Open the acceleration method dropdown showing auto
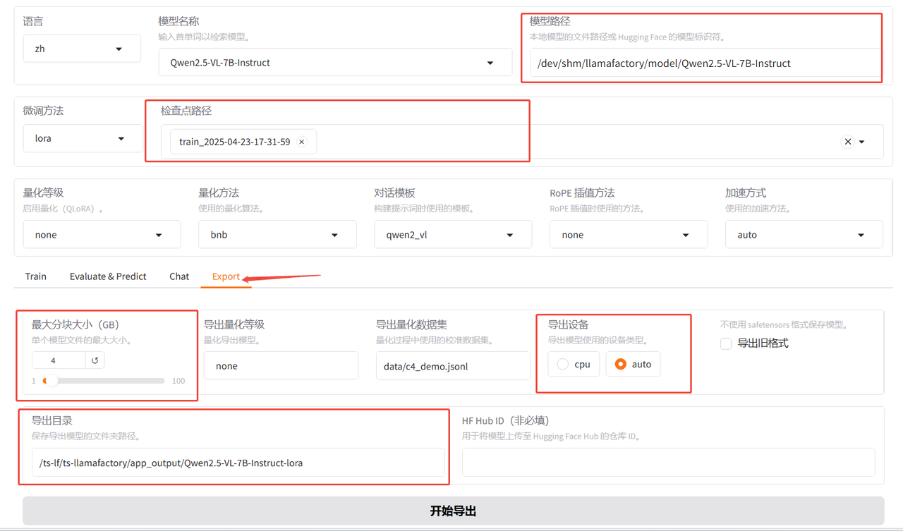Viewport: 903px width, 531px height. [x=804, y=235]
